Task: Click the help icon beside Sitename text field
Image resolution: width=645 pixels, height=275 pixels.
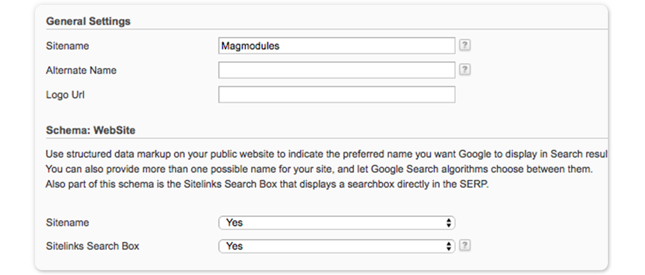Action: coord(465,46)
